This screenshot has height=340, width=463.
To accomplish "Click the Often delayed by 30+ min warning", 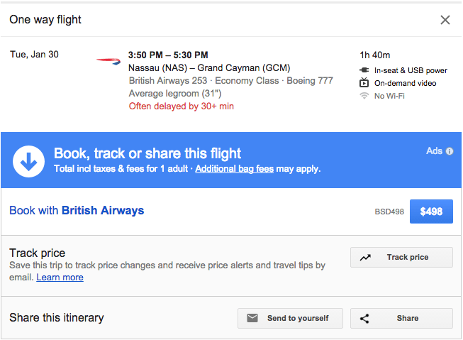I will click(x=182, y=106).
